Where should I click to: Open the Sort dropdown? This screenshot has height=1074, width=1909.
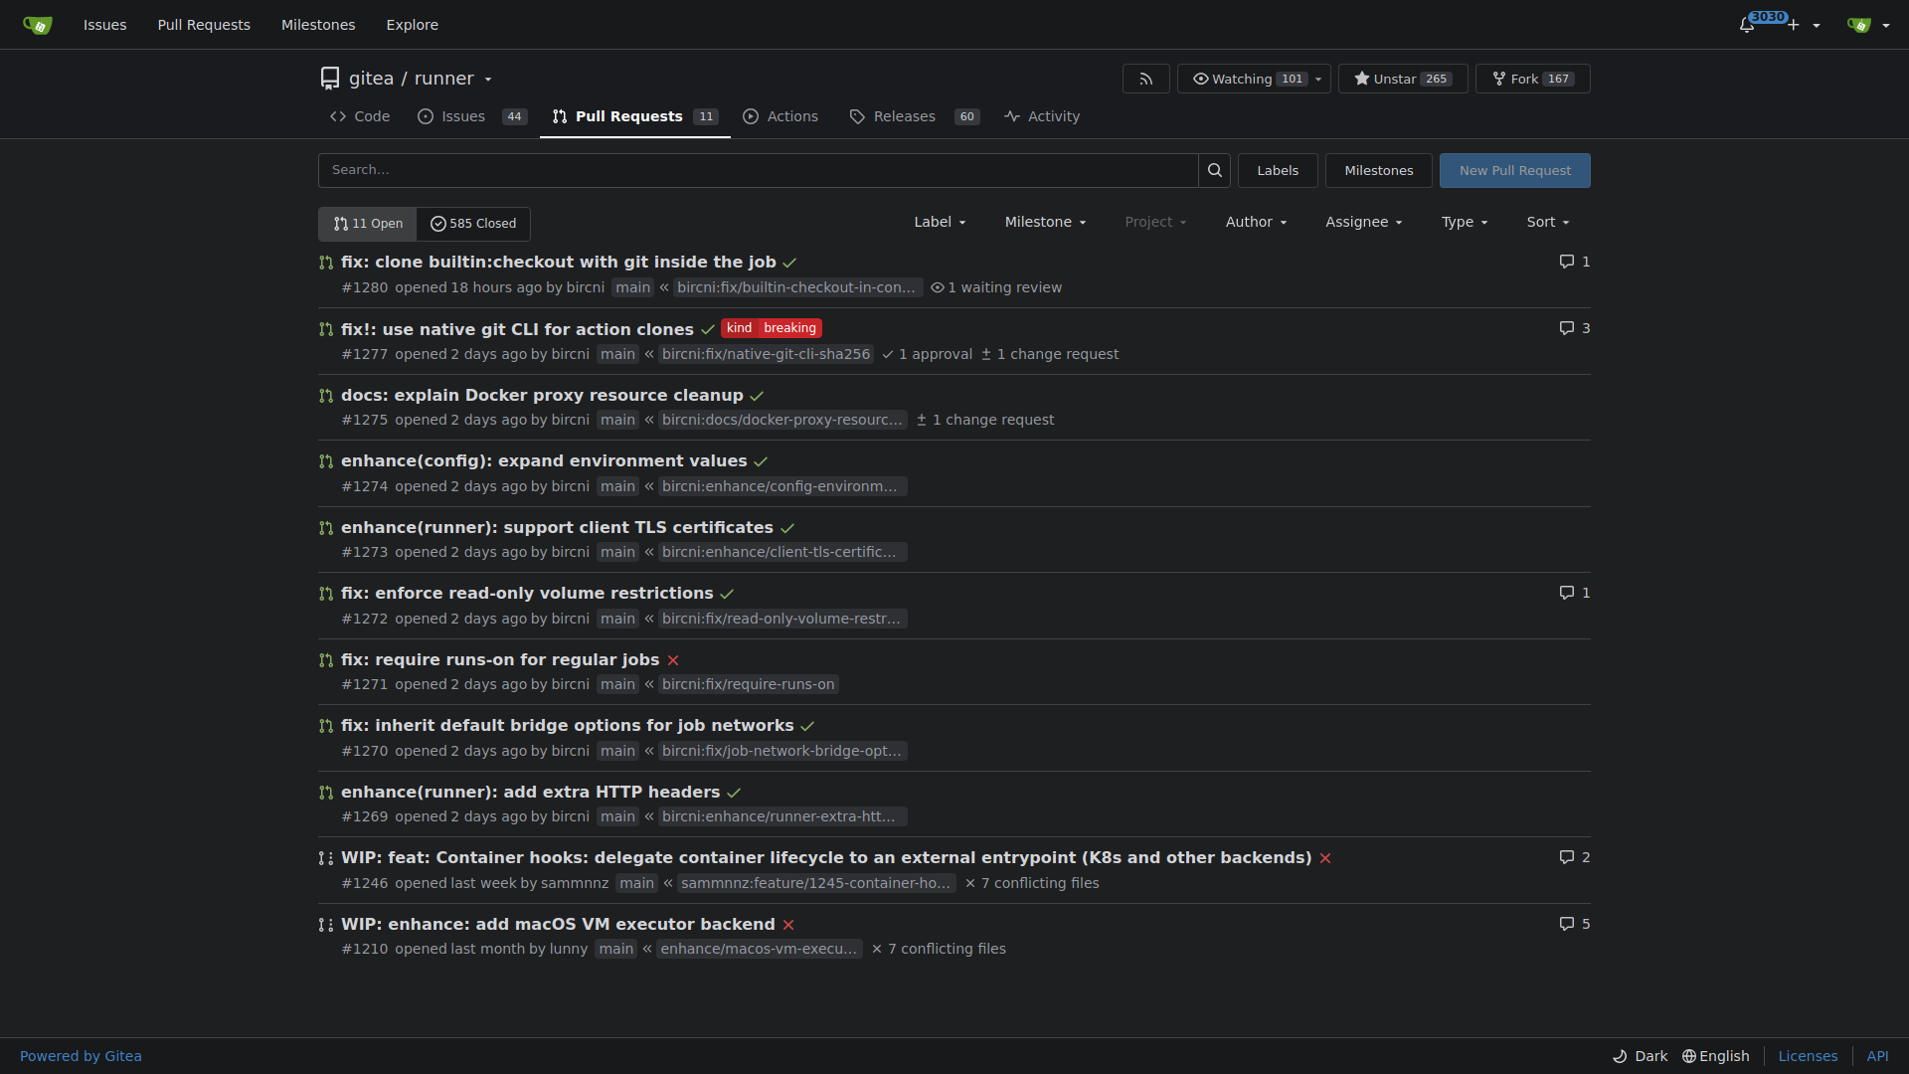point(1548,222)
